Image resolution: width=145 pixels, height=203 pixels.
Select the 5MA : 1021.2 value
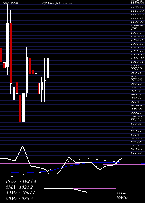click(x=19, y=187)
